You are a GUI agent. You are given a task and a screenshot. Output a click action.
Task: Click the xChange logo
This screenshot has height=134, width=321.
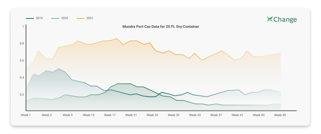click(282, 20)
